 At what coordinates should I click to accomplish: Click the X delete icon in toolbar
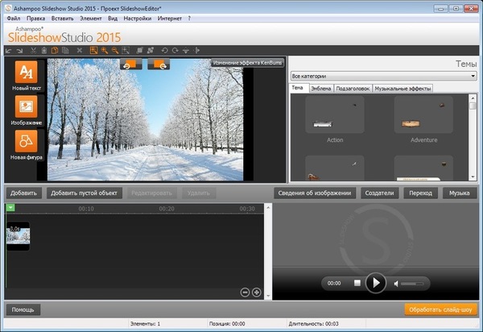(x=80, y=50)
